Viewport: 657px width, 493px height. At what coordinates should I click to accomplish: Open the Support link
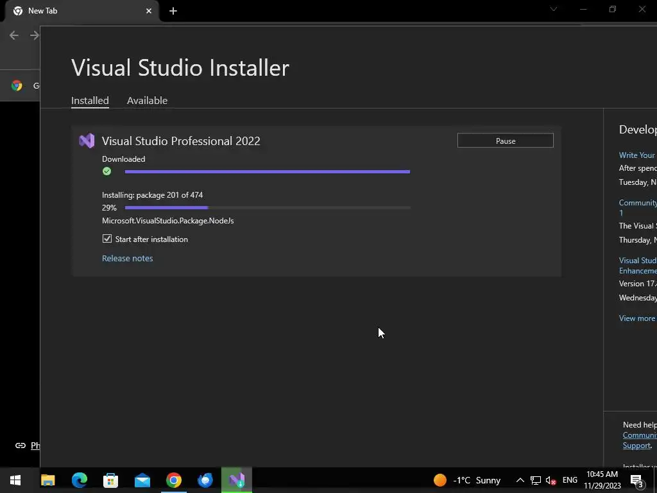pyautogui.click(x=637, y=445)
